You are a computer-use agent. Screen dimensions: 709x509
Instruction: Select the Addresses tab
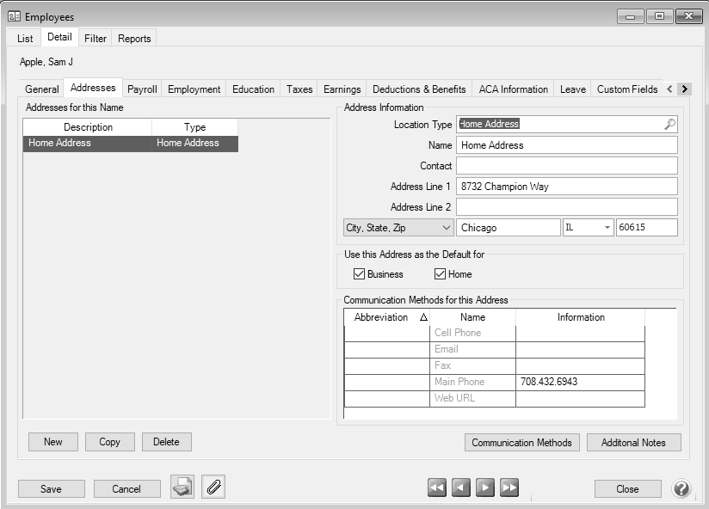[x=93, y=88]
